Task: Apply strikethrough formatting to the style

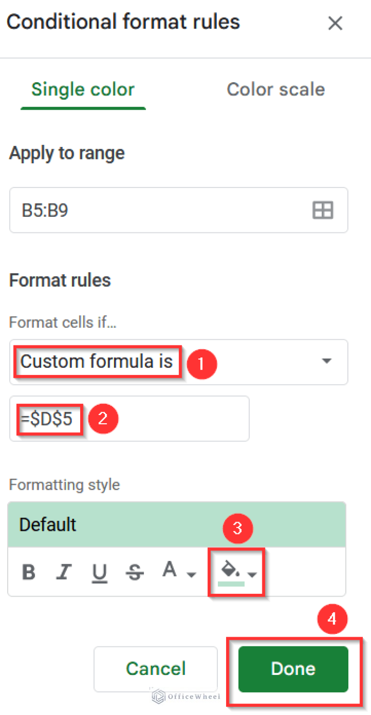Action: click(x=134, y=572)
